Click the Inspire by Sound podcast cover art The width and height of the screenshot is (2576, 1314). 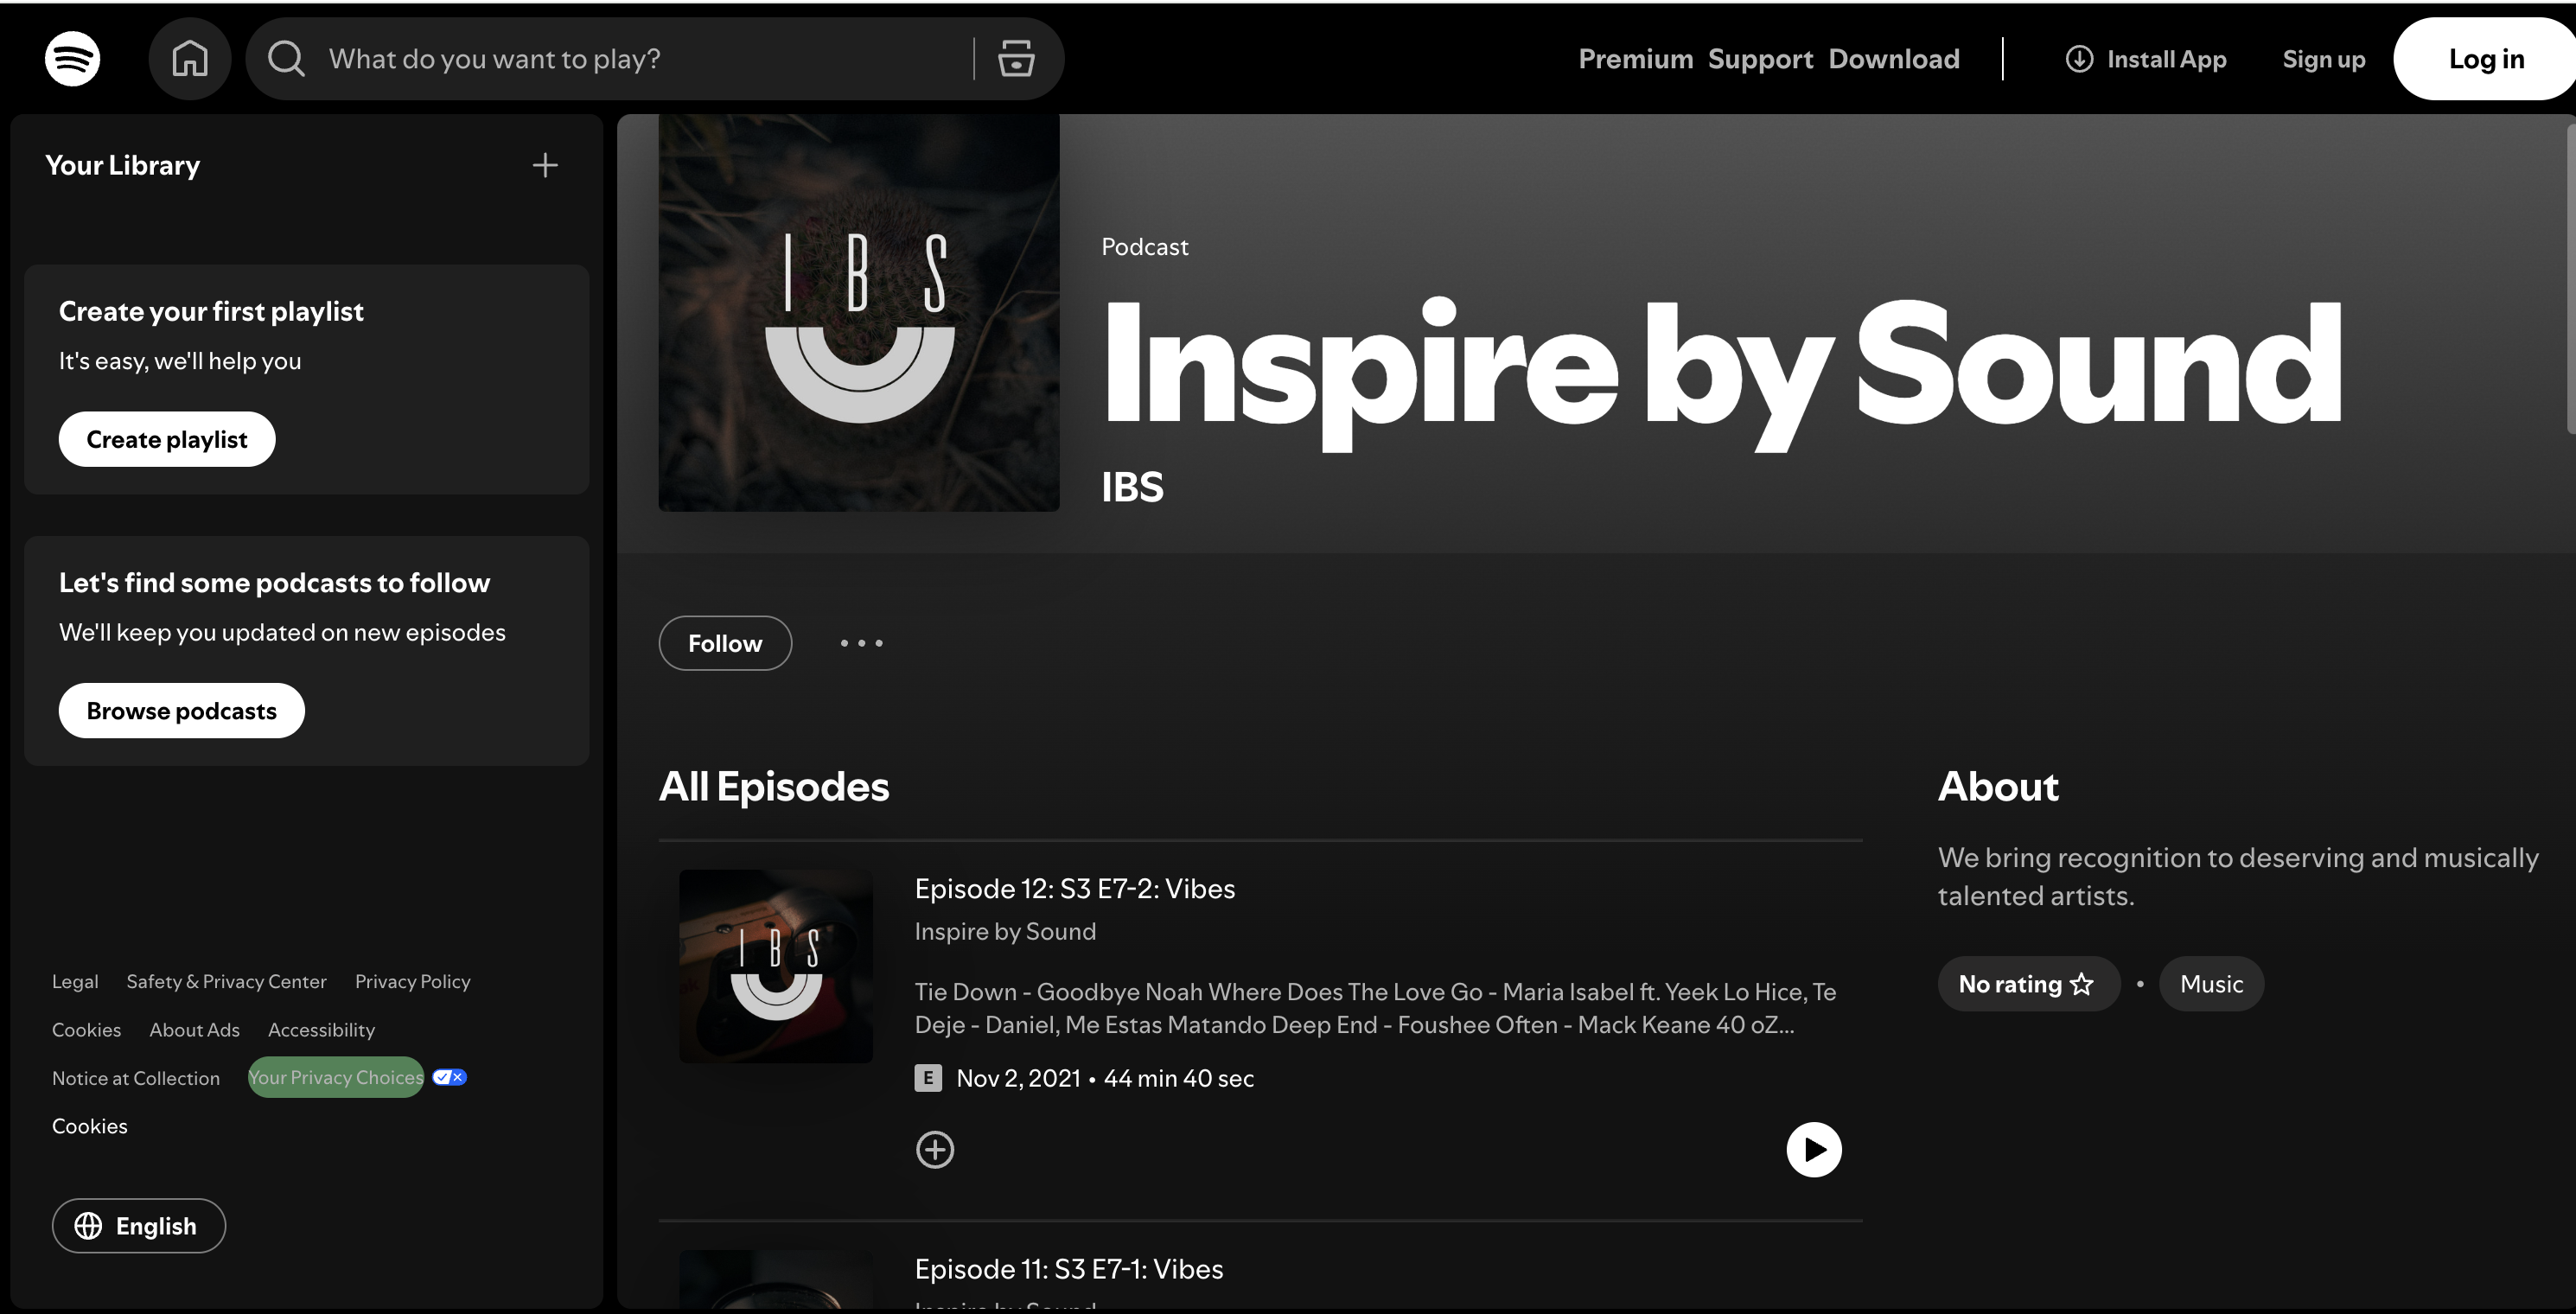click(859, 312)
